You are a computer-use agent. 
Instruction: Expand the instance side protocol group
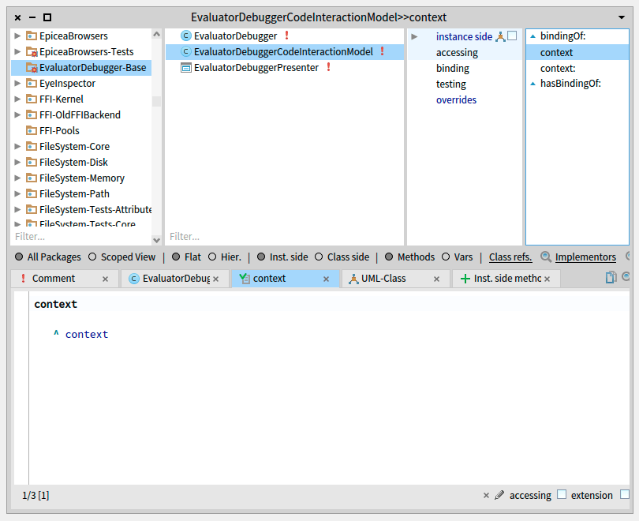[414, 36]
